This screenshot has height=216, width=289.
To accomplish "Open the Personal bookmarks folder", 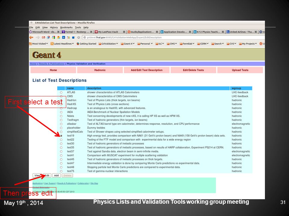I will point(145,44).
